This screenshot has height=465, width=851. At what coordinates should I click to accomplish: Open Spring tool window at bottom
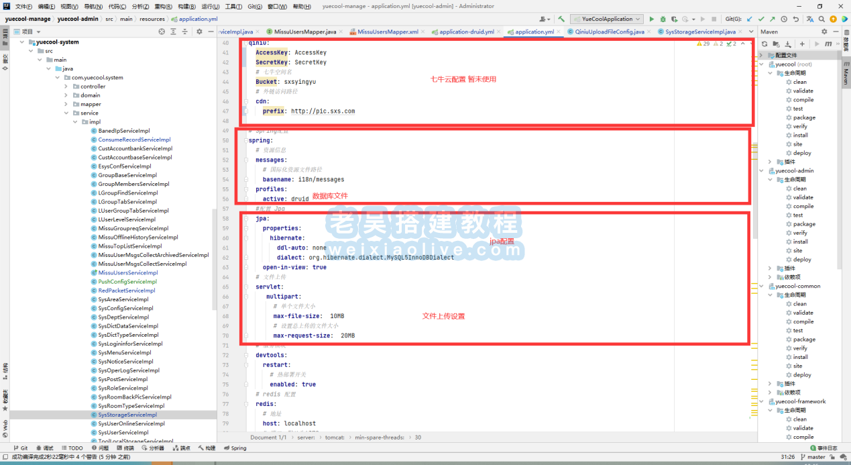pos(235,448)
